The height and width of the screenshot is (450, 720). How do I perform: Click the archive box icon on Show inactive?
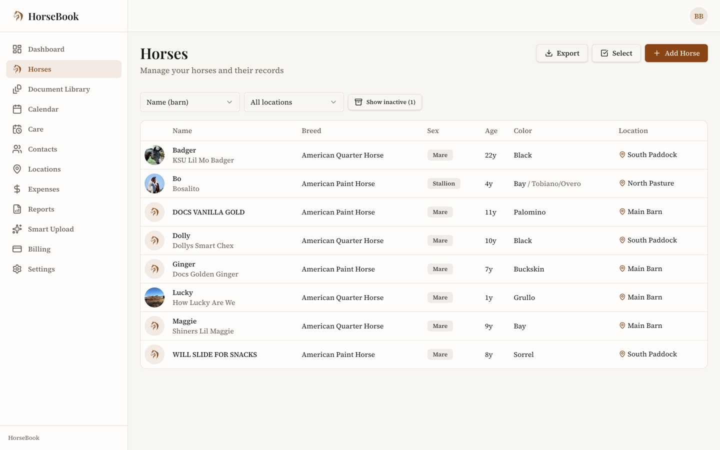(358, 102)
